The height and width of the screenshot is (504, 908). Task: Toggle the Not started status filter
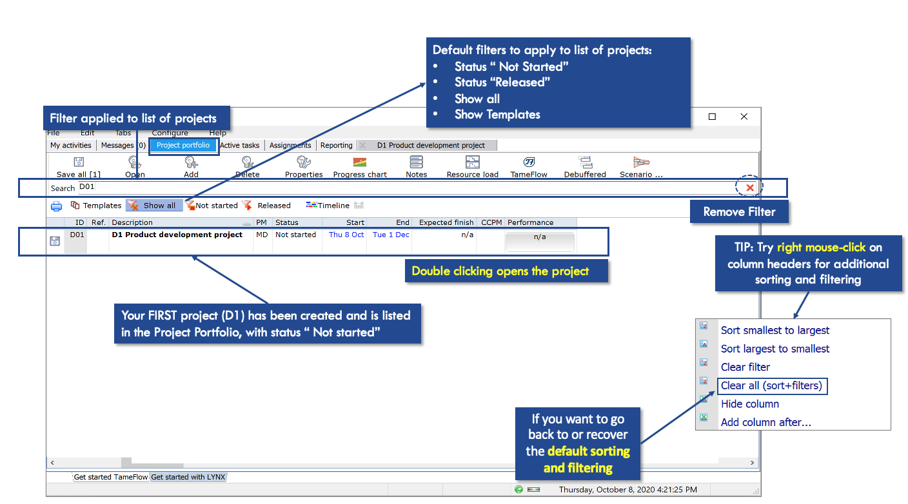click(x=212, y=206)
